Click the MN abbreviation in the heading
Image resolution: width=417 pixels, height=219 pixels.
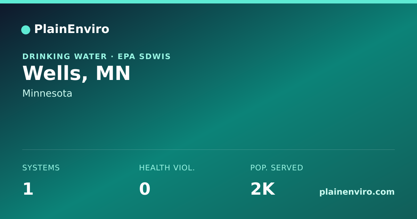(x=113, y=73)
